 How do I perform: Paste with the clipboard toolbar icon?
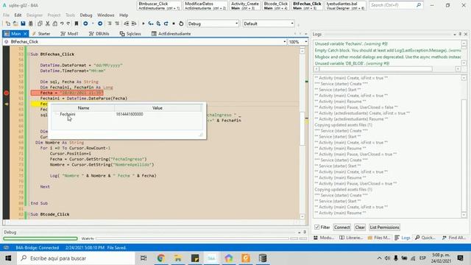pyautogui.click(x=54, y=24)
